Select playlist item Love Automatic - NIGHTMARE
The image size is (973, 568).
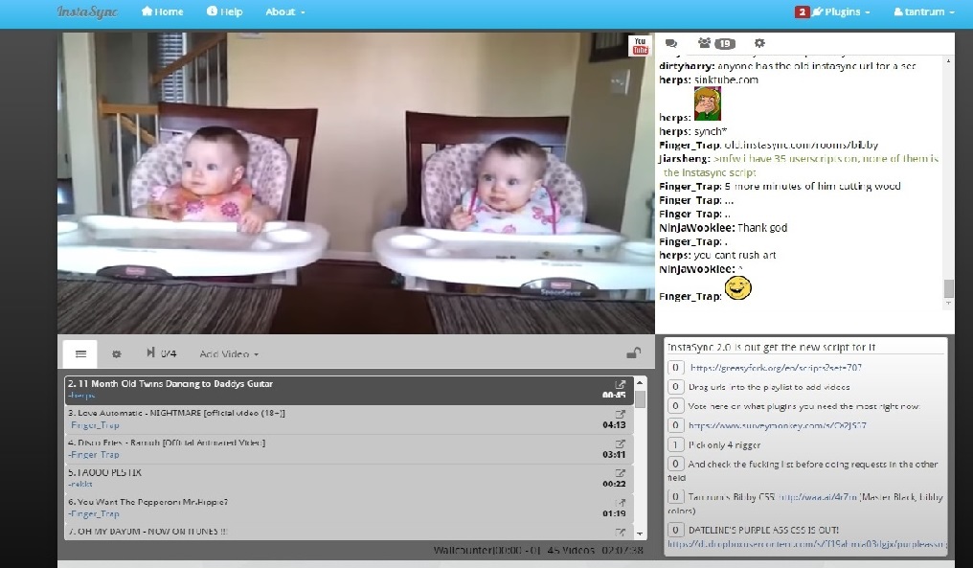349,419
